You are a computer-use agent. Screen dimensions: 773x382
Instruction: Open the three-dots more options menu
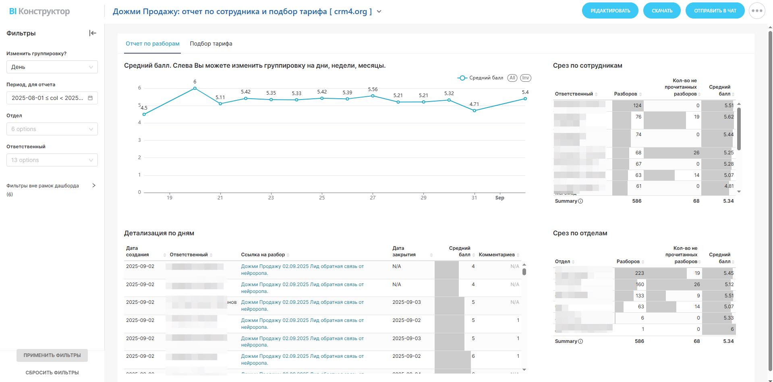tap(756, 11)
